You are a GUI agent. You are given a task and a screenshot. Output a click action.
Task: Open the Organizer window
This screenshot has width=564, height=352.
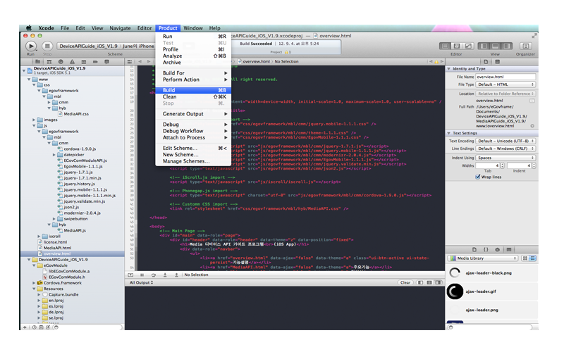click(x=525, y=46)
